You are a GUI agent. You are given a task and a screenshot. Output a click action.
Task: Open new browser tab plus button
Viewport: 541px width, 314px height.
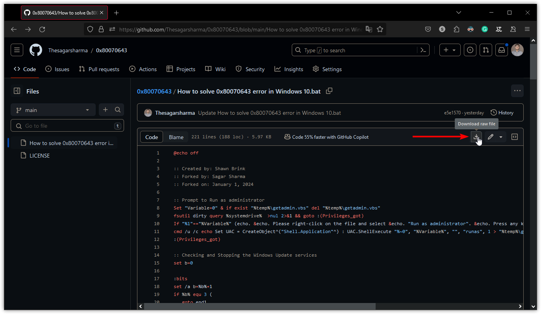(116, 13)
